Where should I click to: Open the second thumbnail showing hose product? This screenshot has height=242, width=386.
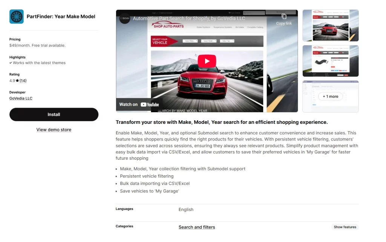pyautogui.click(x=330, y=61)
